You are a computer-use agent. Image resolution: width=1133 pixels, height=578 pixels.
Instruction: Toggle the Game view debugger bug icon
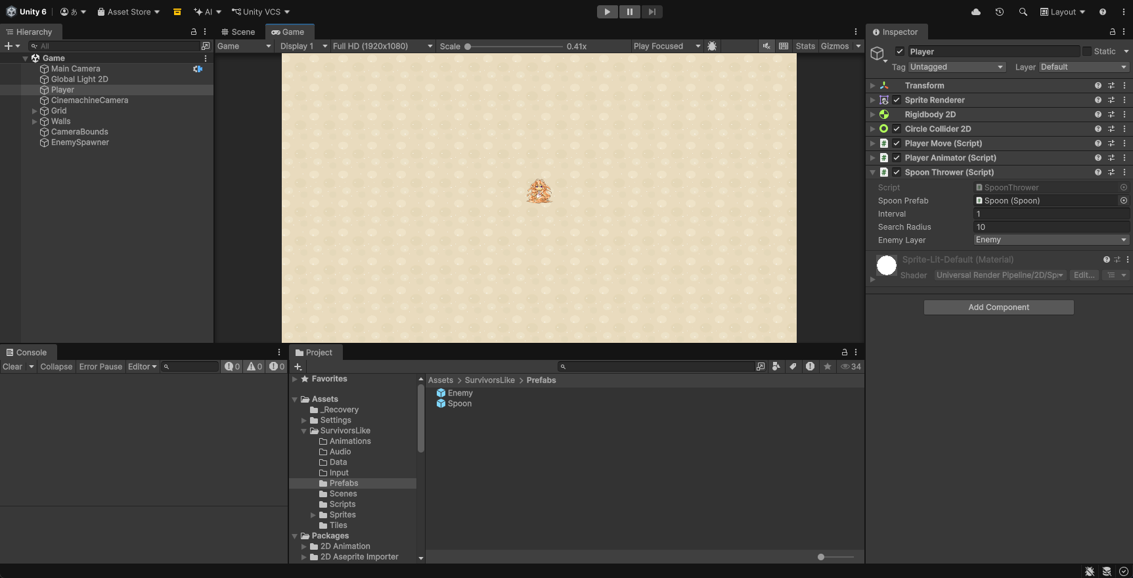click(x=712, y=46)
